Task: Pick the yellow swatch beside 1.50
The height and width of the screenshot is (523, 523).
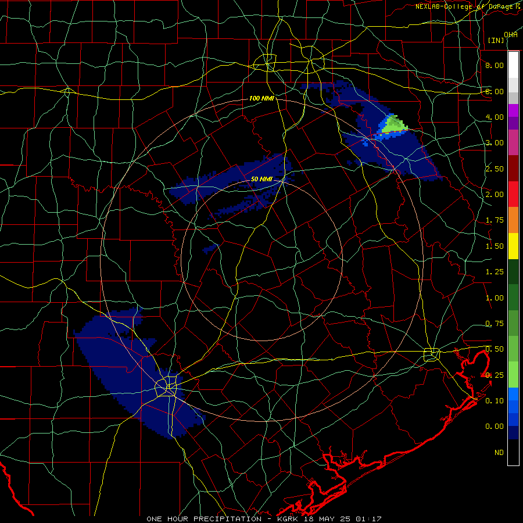Action: (513, 246)
